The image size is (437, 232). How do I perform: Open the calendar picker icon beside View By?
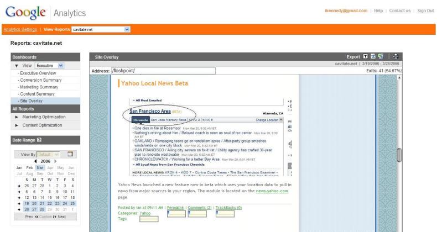(70, 154)
